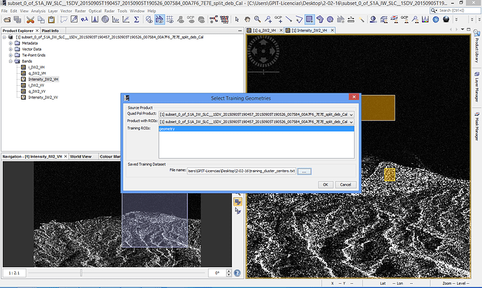The height and width of the screenshot is (288, 482).
Task: Switch to the [1] q_IW2_VH image tab
Action: (x=264, y=31)
